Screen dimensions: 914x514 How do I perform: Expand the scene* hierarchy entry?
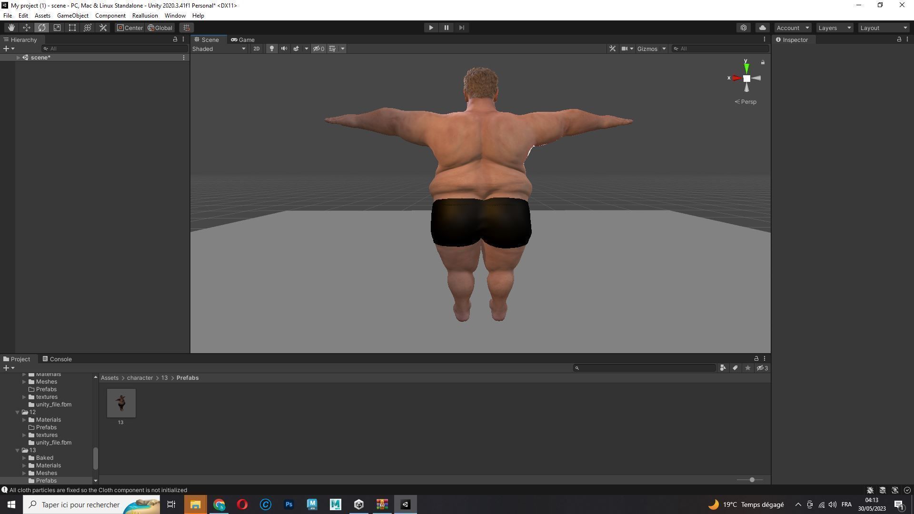click(18, 58)
